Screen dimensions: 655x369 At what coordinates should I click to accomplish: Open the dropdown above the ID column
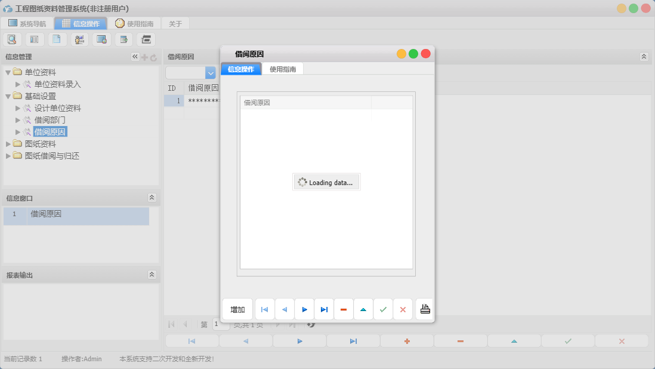pos(210,73)
